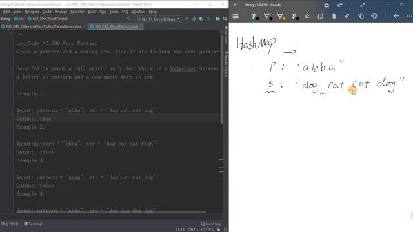413x232 pixels.
Task: Collapse the comment block fold marker
Action: tap(13, 35)
